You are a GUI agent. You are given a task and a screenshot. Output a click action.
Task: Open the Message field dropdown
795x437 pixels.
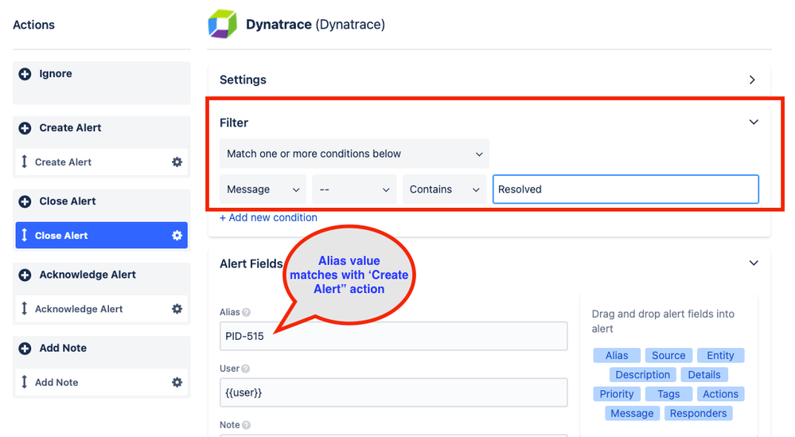coord(263,189)
